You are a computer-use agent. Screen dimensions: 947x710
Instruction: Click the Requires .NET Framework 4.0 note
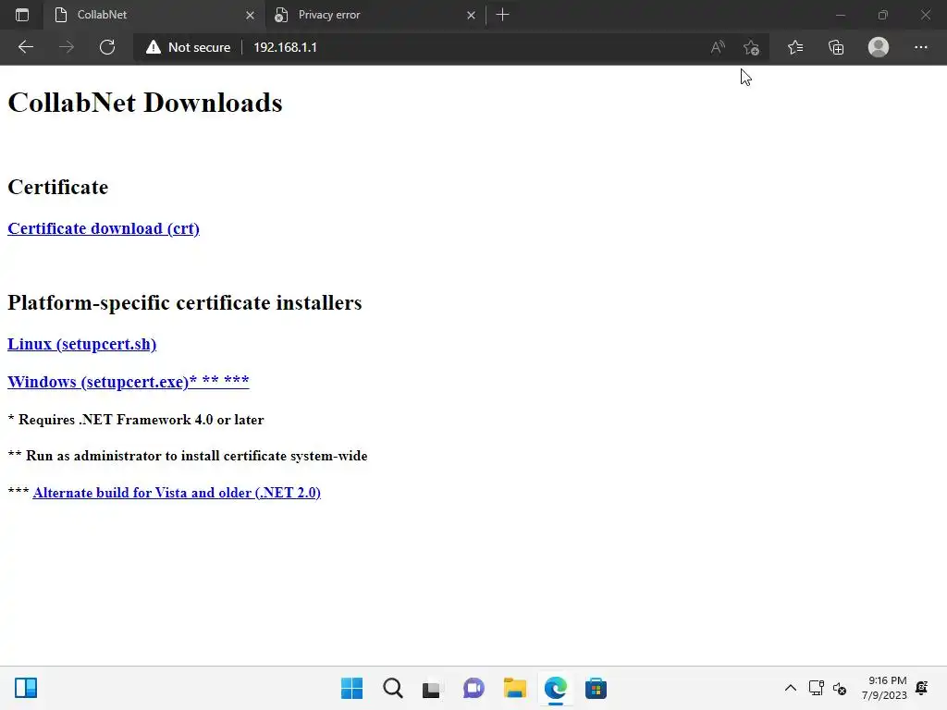tap(136, 420)
